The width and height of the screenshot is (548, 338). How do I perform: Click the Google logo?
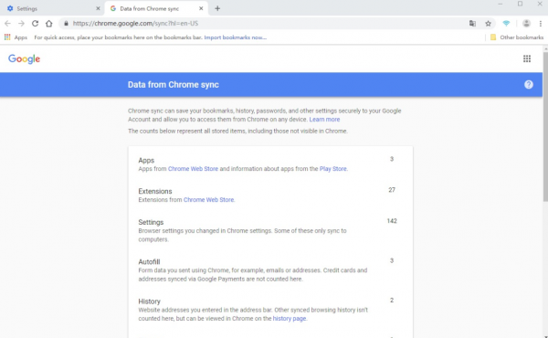(x=24, y=58)
